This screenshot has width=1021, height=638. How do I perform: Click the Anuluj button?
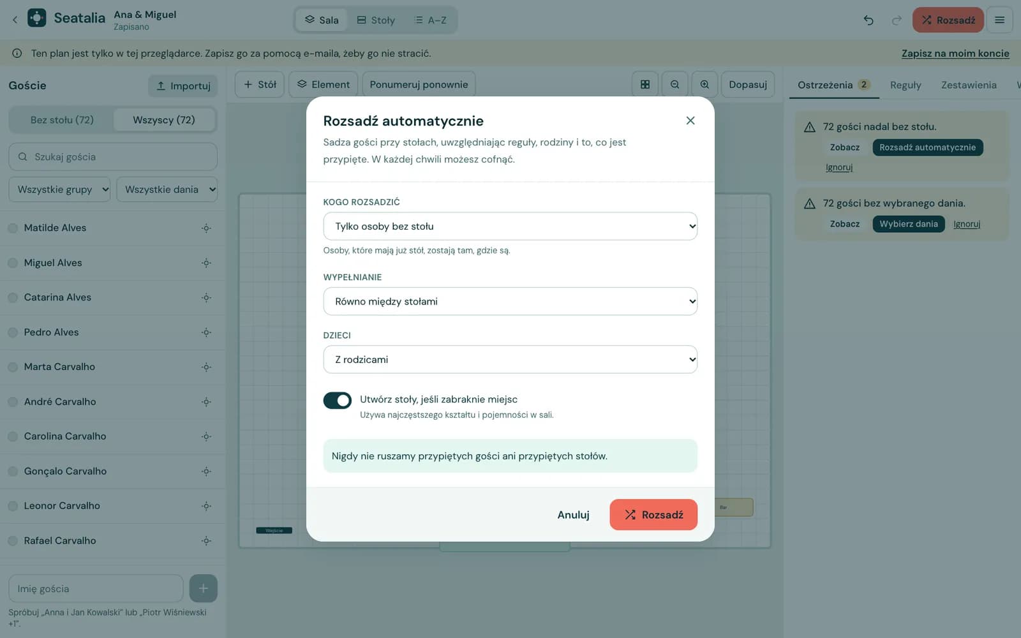(573, 515)
